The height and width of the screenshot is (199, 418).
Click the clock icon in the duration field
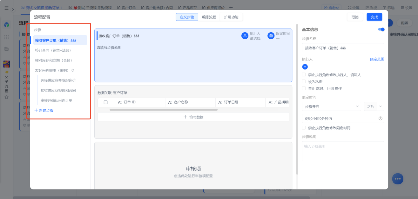[381, 119]
